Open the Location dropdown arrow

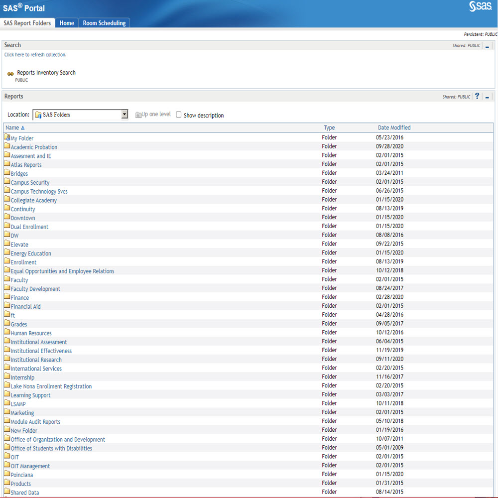pyautogui.click(x=124, y=115)
